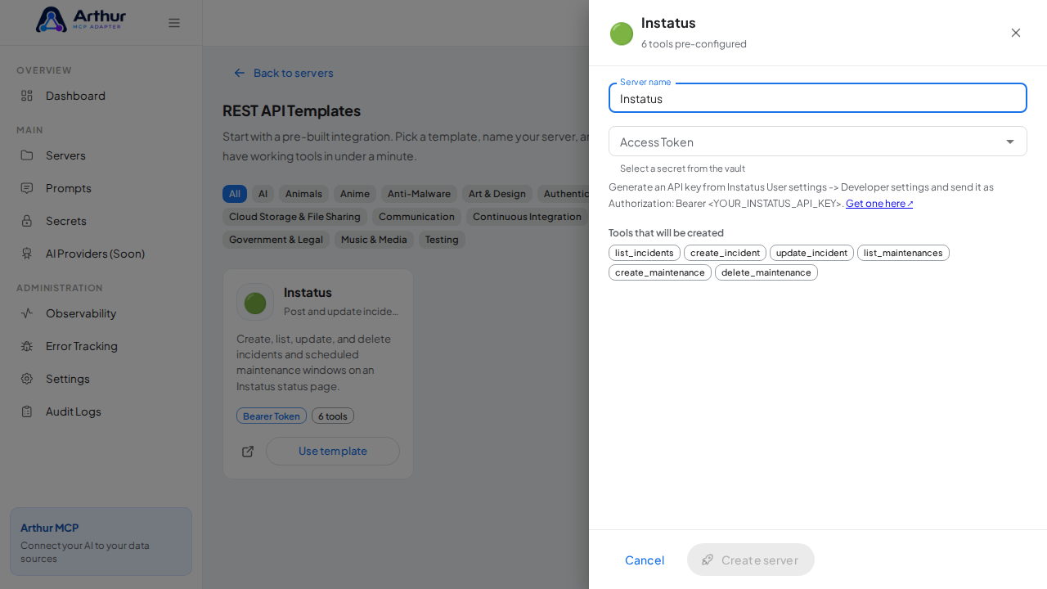Viewport: 1047px width, 589px height.
Task: Open the Access Token dropdown
Action: [818, 142]
